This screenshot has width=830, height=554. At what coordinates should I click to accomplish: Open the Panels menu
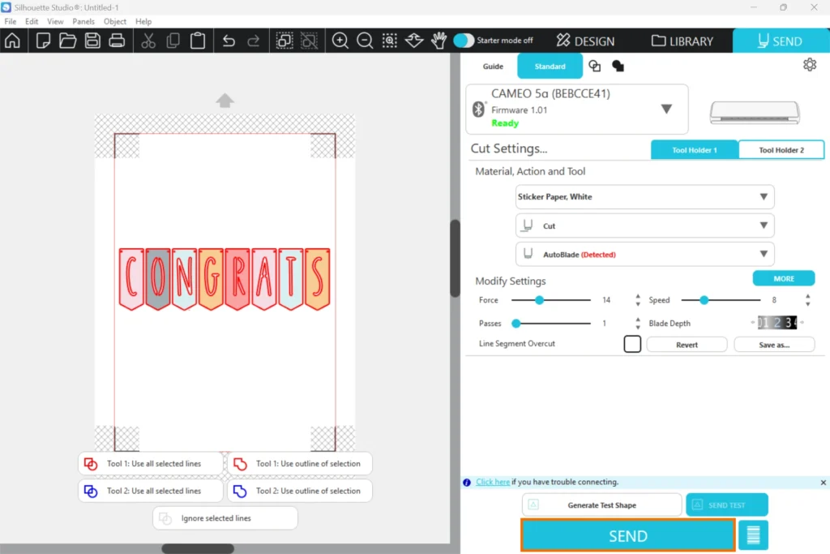tap(83, 22)
